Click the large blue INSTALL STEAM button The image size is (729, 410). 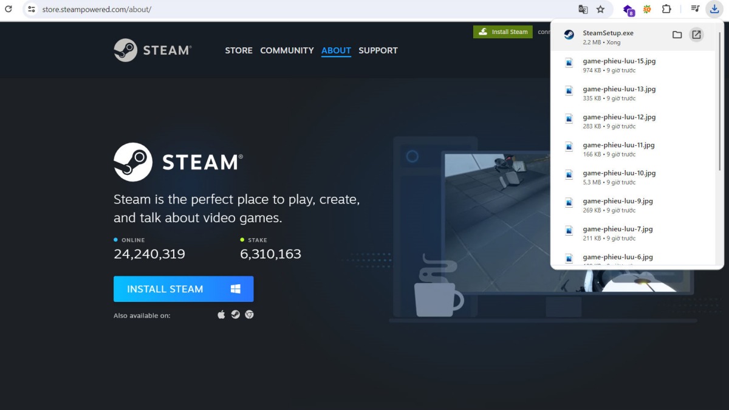coord(183,289)
